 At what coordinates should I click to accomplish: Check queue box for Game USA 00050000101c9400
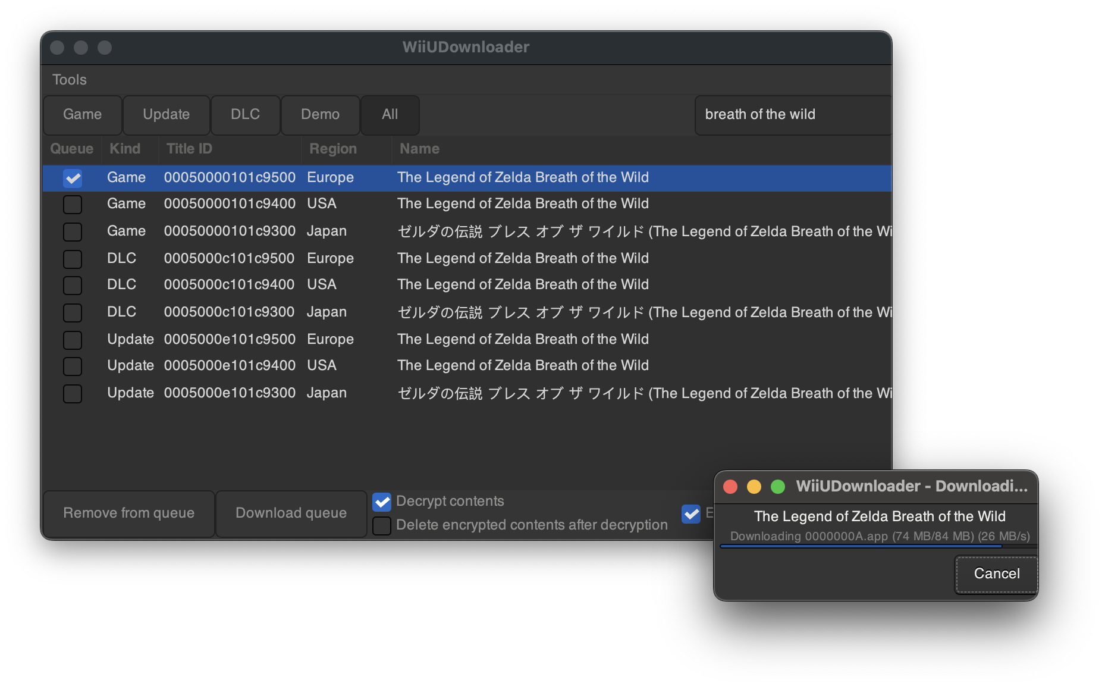coord(73,204)
